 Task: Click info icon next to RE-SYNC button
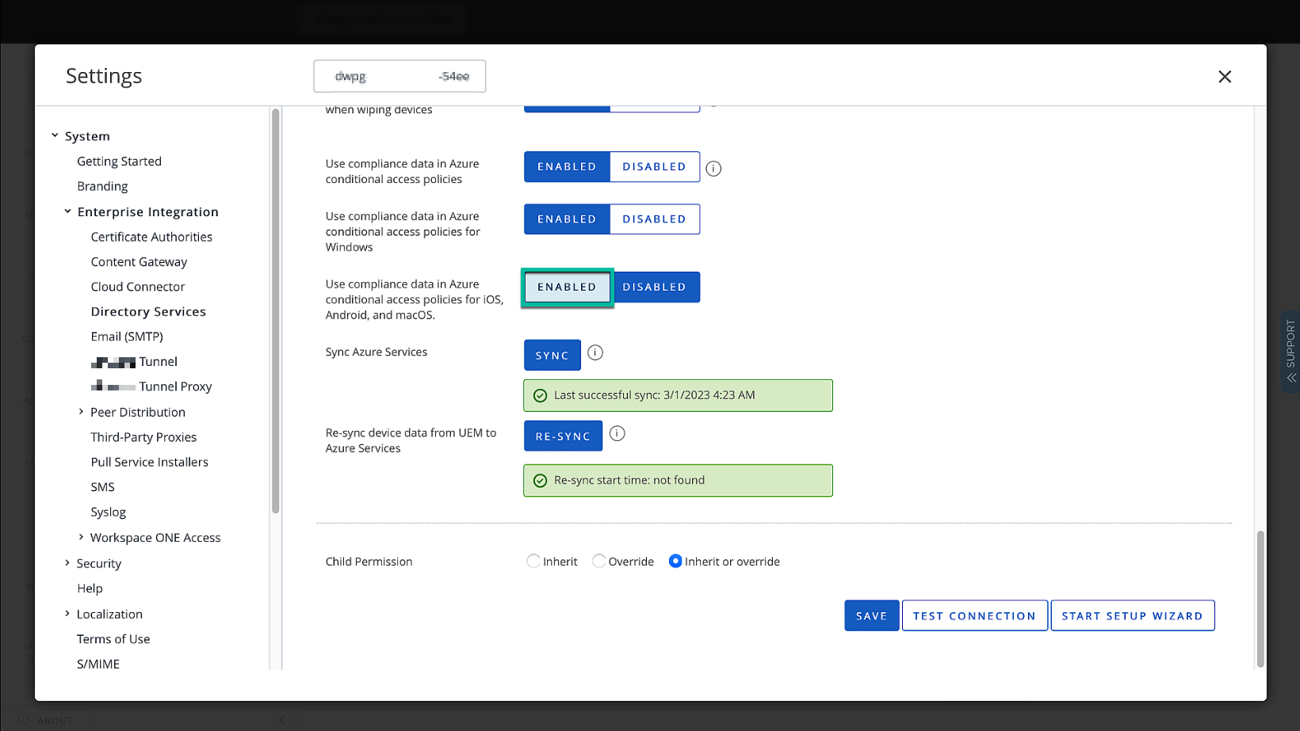[x=617, y=434]
